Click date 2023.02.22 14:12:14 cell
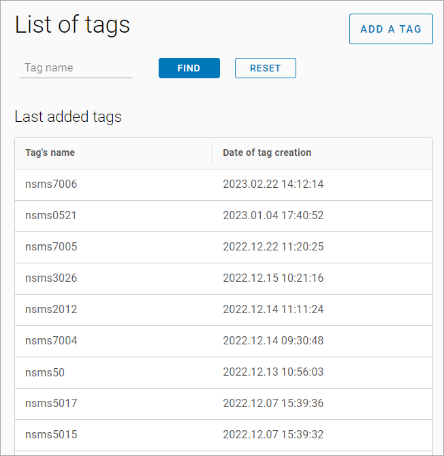Viewport: 444px width, 456px height. [x=273, y=184]
